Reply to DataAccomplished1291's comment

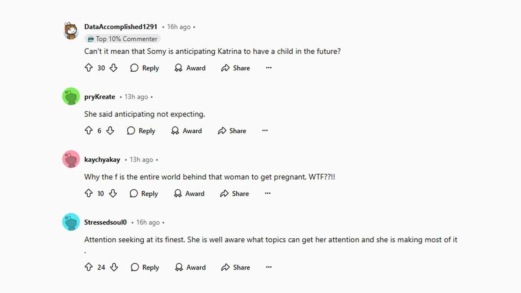[145, 68]
